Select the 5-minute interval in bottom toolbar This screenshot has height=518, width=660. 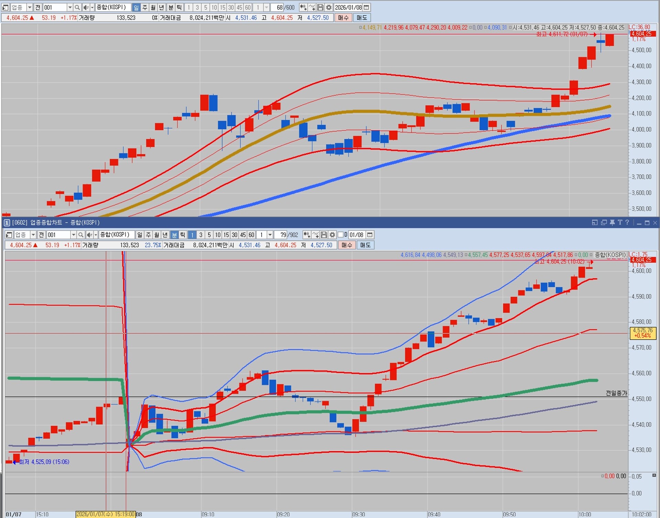[x=209, y=235]
